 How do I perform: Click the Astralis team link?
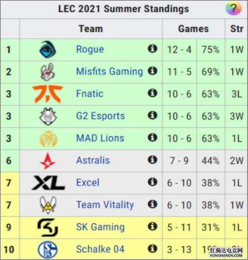pos(93,160)
